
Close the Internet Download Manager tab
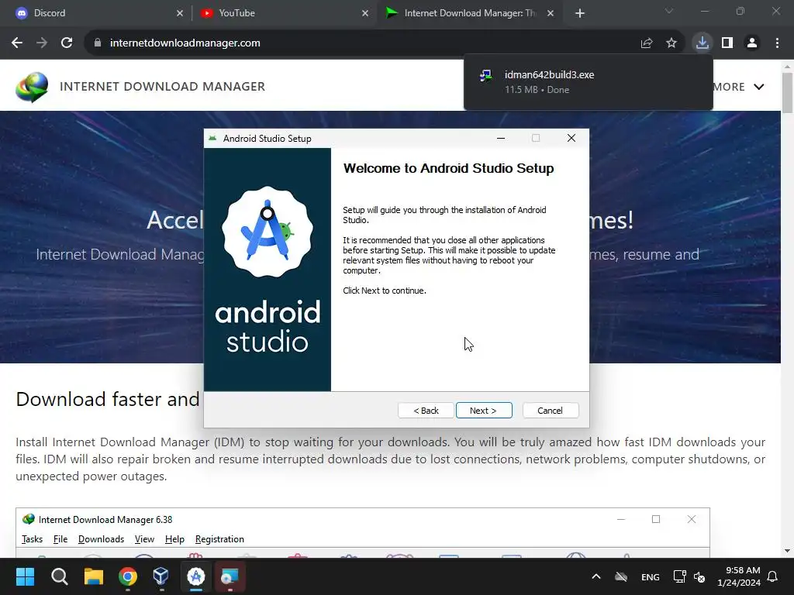click(551, 13)
